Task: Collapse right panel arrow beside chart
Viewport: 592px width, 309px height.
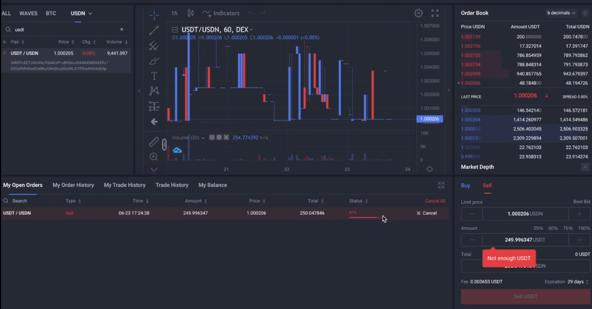Action: (448, 90)
